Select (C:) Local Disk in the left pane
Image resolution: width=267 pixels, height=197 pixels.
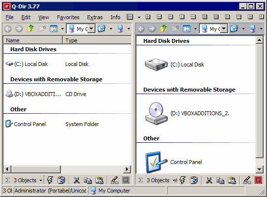tap(27, 64)
